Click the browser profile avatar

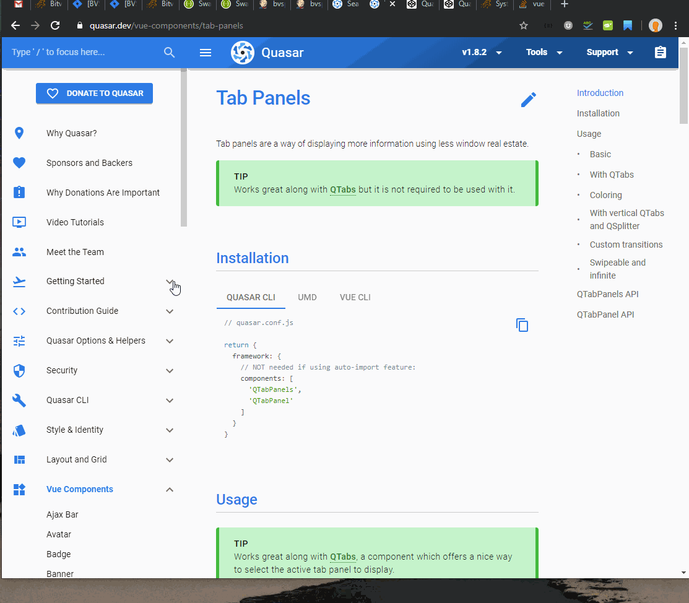coord(655,25)
